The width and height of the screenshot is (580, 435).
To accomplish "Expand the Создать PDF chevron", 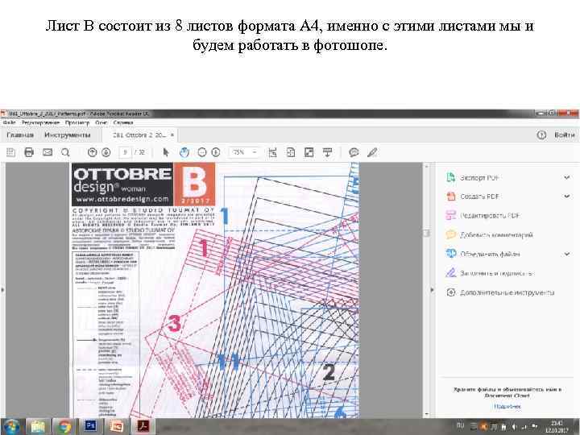I will (566, 197).
